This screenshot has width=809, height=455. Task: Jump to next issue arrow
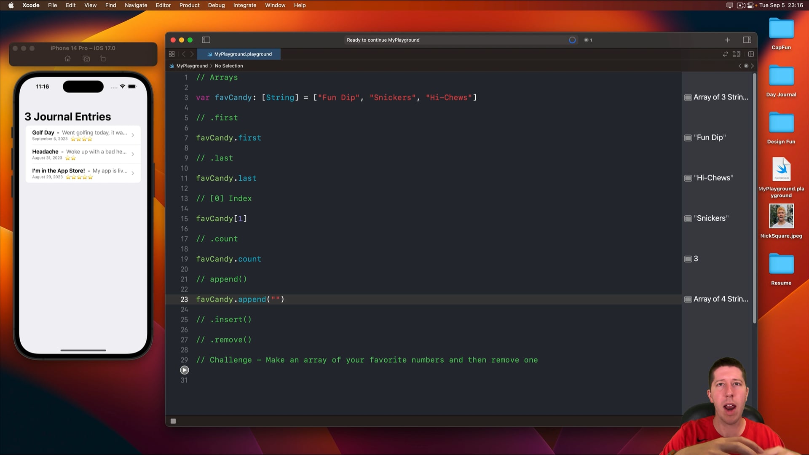click(x=752, y=66)
